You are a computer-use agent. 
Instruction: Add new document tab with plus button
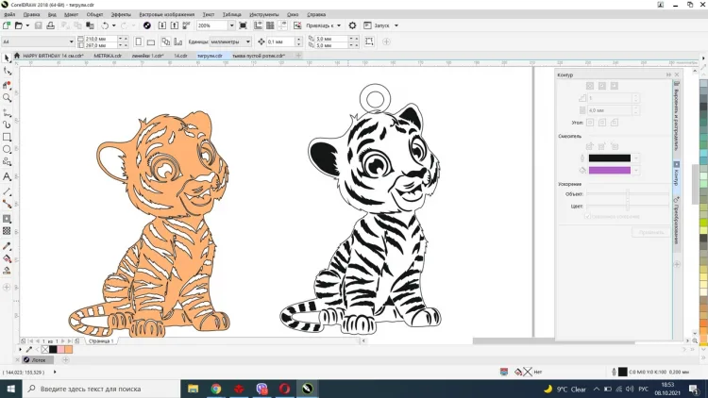click(x=298, y=56)
